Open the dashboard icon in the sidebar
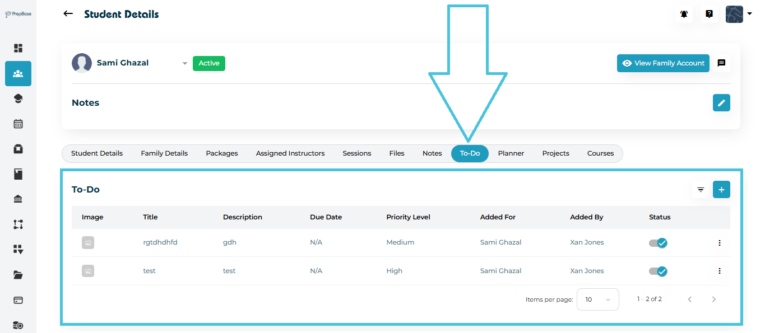The height and width of the screenshot is (333, 765). click(18, 48)
